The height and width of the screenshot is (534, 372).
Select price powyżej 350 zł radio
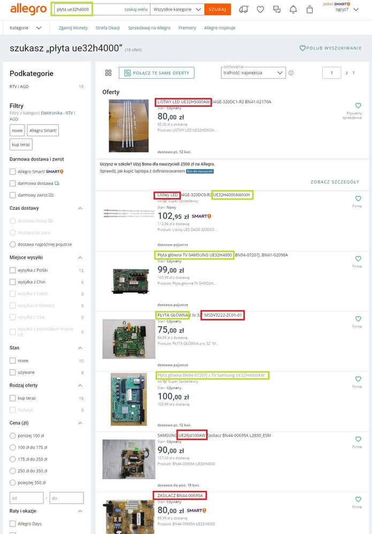coord(13,483)
